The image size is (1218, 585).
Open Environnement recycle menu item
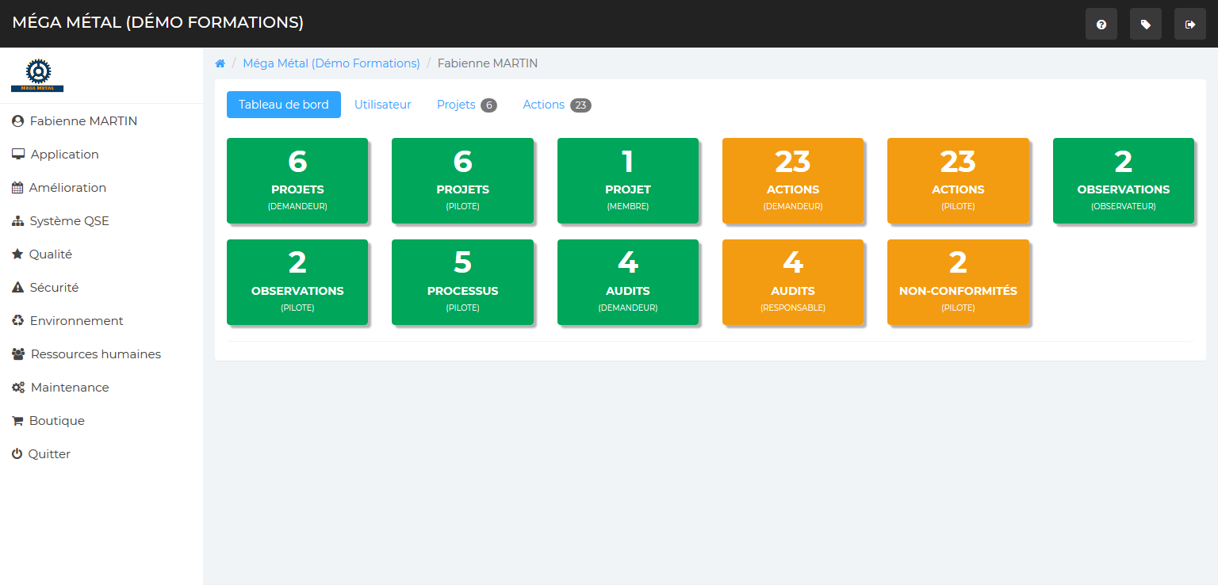click(76, 321)
